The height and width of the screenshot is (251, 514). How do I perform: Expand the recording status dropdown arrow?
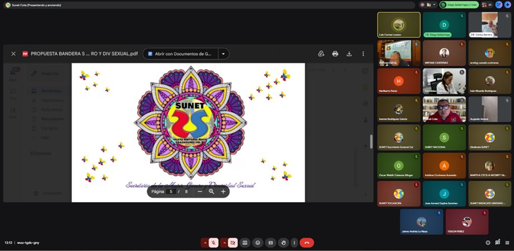[x=434, y=5]
